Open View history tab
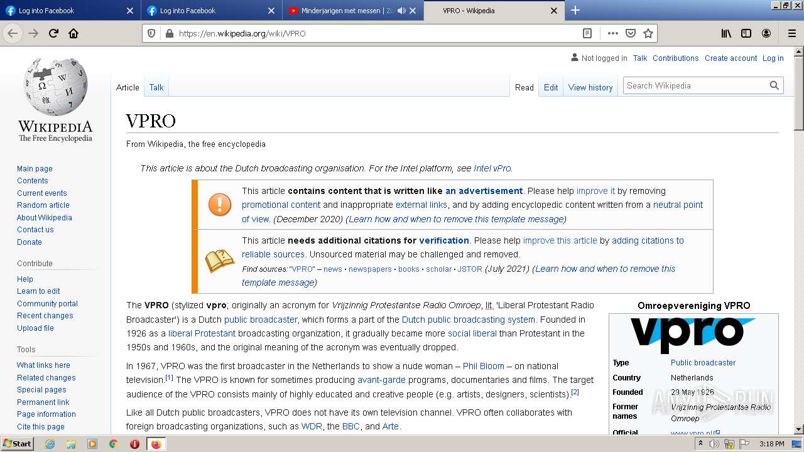 click(x=590, y=87)
